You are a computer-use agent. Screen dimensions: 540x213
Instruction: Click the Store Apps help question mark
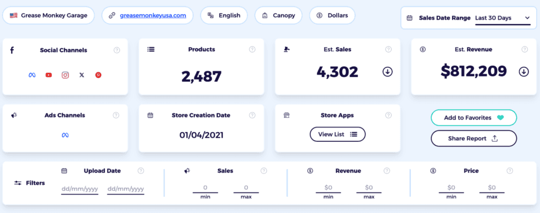pos(389,115)
